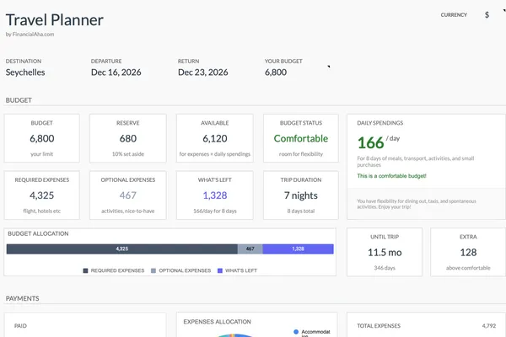
Task: Select the 4,325 segment of the allocation bar
Action: coord(121,249)
